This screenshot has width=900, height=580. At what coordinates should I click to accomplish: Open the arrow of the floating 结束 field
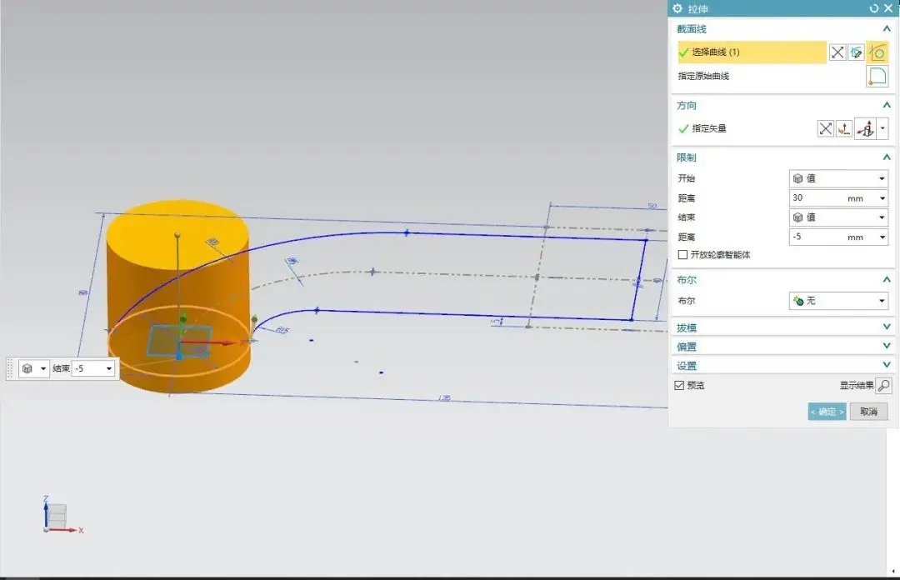tap(109, 368)
